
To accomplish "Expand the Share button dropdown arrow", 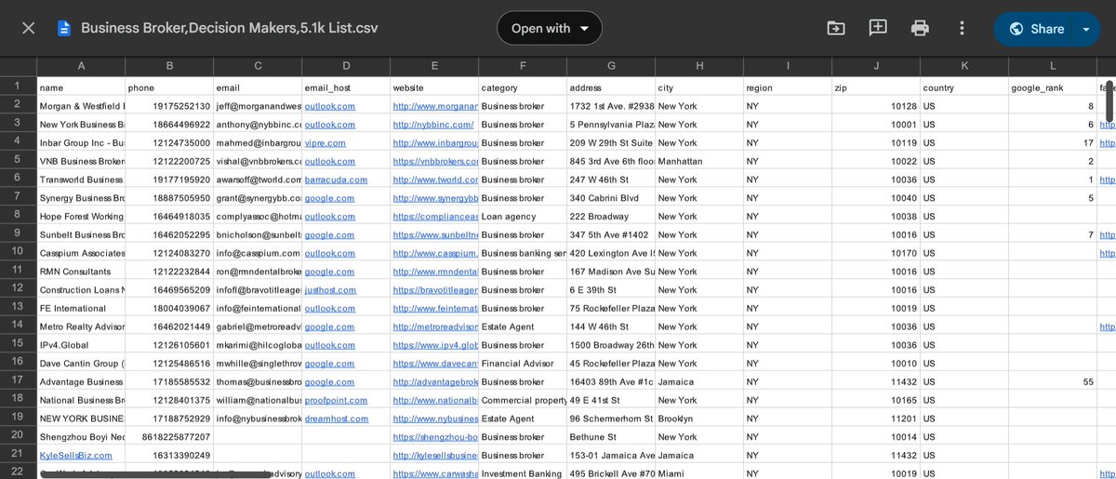I will 1087,29.
